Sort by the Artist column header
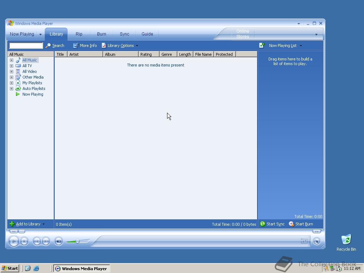364x273 pixels. click(x=85, y=54)
